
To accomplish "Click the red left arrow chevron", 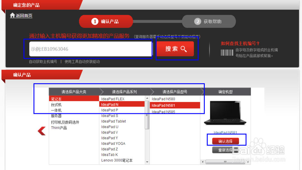I will [x=42, y=131].
